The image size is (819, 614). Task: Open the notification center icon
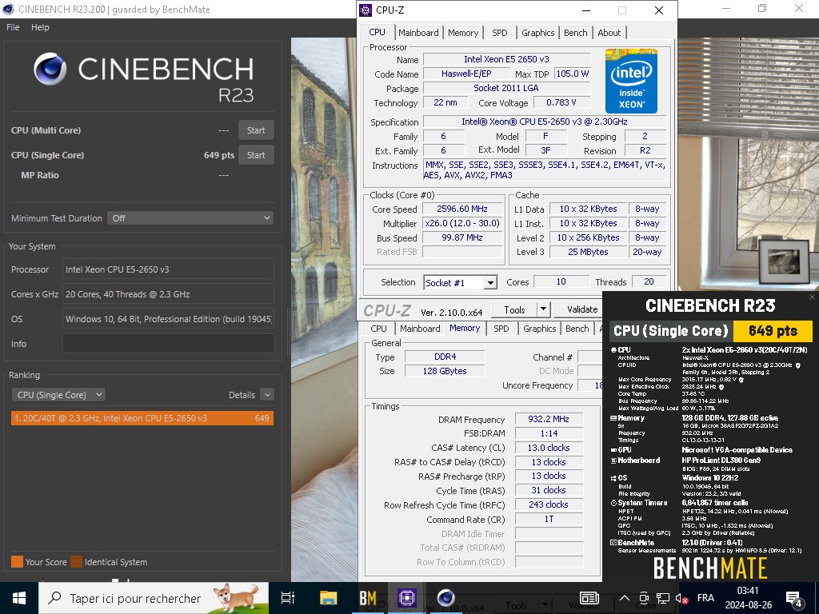coord(793,598)
